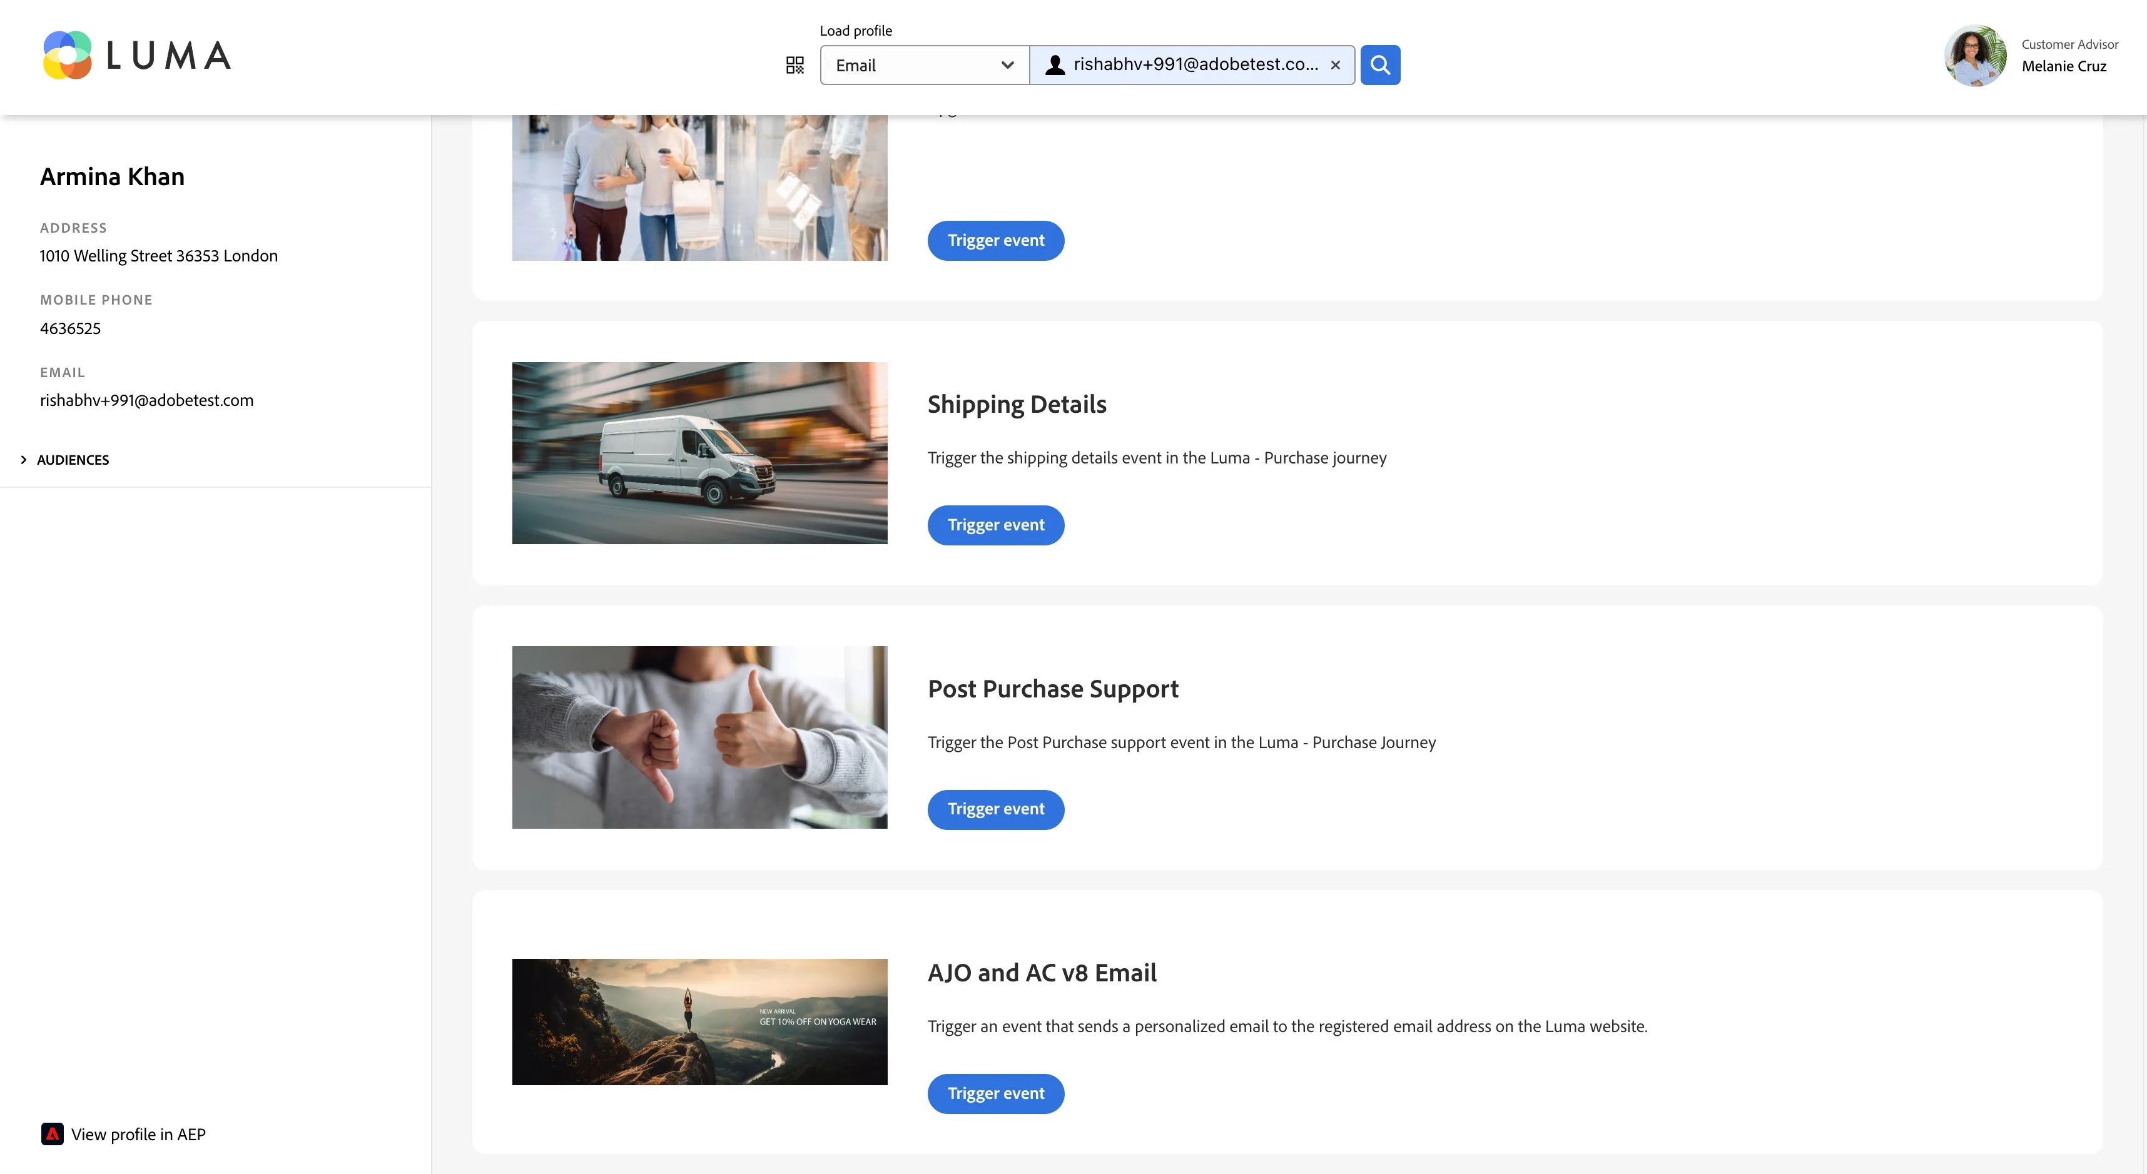Click the QR code scanner icon
Screen dimensions: 2147x1174
pyautogui.click(x=794, y=65)
